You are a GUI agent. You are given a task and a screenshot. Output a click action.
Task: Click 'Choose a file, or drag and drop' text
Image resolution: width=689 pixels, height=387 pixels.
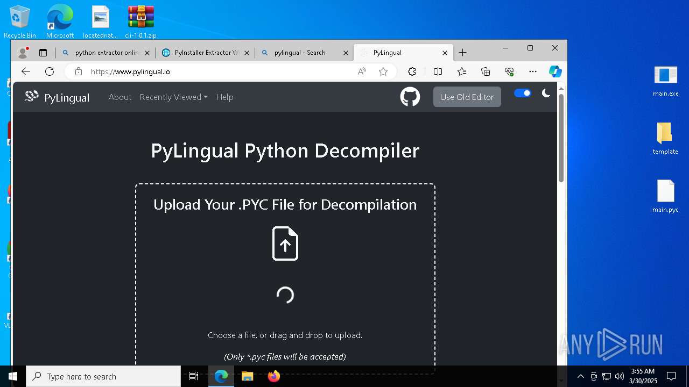coord(285,335)
